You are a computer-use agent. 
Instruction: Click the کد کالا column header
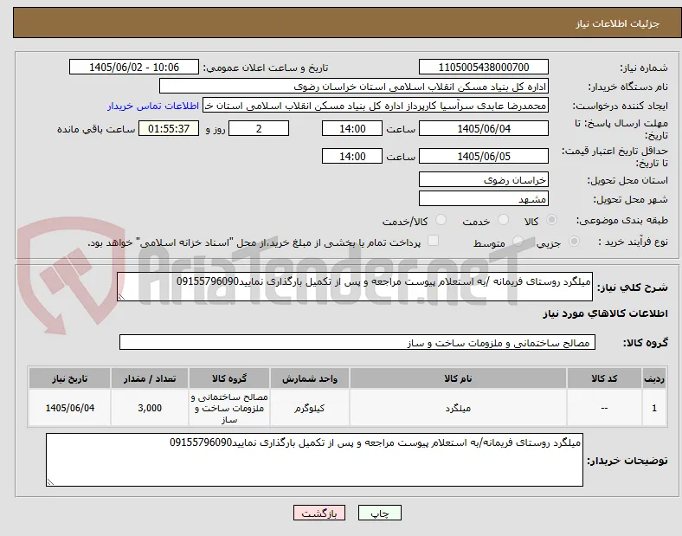[604, 378]
